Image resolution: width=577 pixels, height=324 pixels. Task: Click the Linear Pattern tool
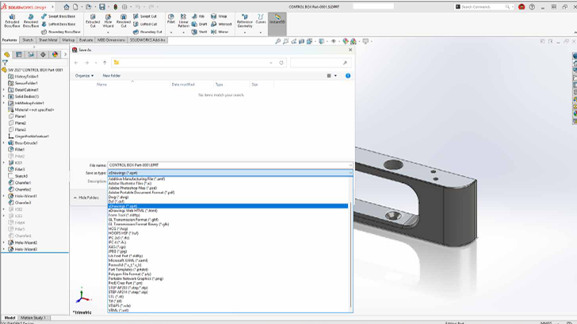(183, 21)
